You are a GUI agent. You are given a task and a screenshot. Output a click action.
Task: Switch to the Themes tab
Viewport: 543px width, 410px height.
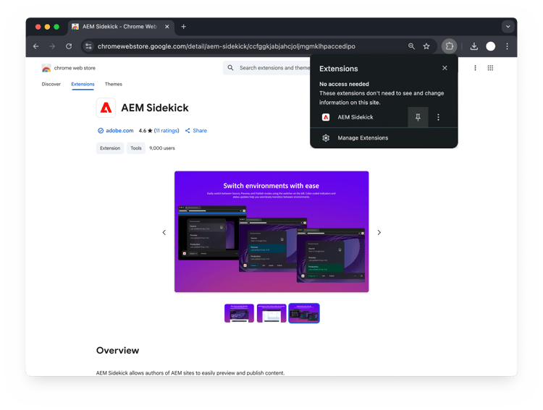click(114, 84)
